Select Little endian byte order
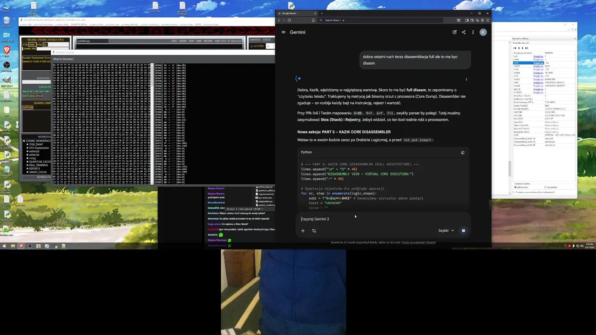This screenshot has width=596, height=335. (x=521, y=187)
